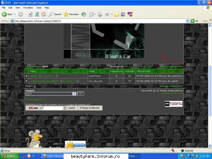This screenshot has width=212, height=159.
Task: Open Favorites star in the toolbar
Action: click(x=66, y=14)
